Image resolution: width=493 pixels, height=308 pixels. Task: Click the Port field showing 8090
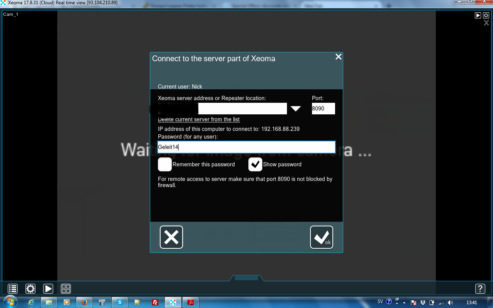324,109
